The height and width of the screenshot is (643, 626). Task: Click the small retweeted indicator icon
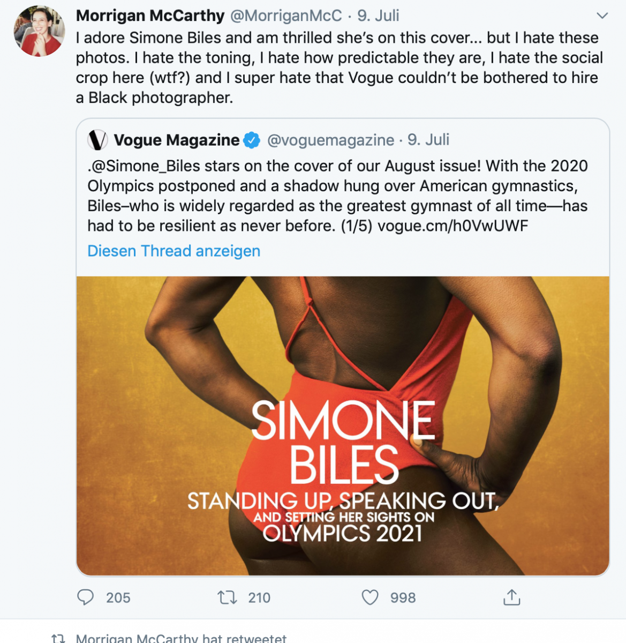tap(58, 638)
